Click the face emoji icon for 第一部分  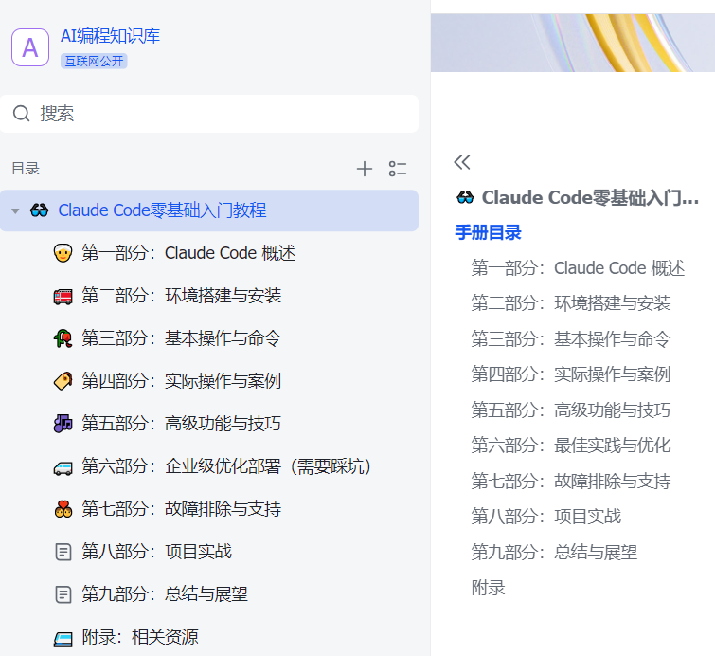tap(63, 253)
